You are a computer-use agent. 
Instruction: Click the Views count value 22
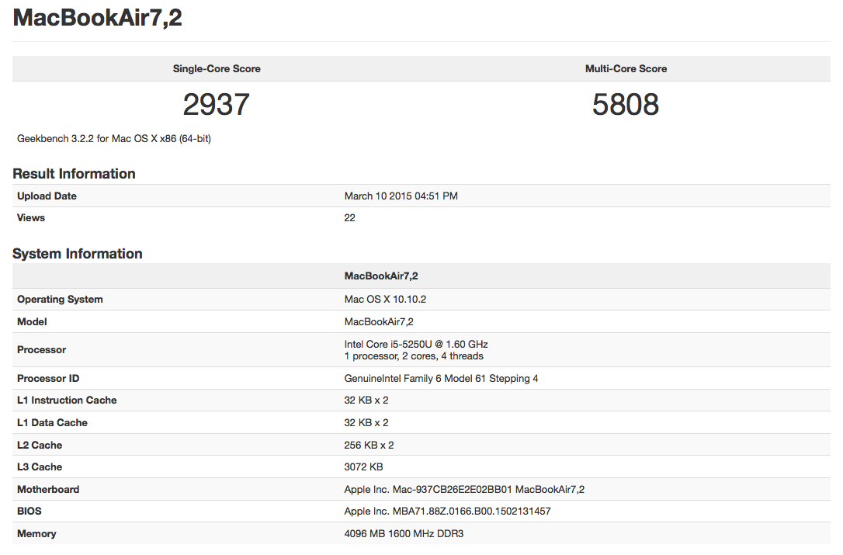350,218
